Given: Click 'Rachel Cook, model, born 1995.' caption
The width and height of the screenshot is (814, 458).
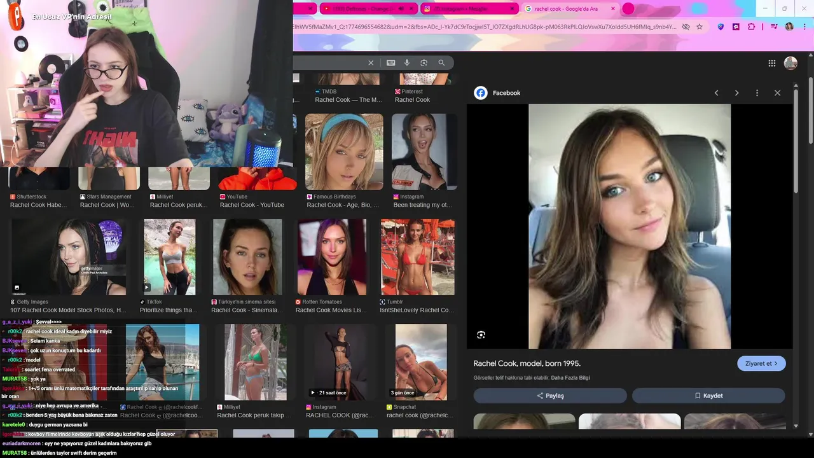Looking at the screenshot, I should pyautogui.click(x=527, y=364).
